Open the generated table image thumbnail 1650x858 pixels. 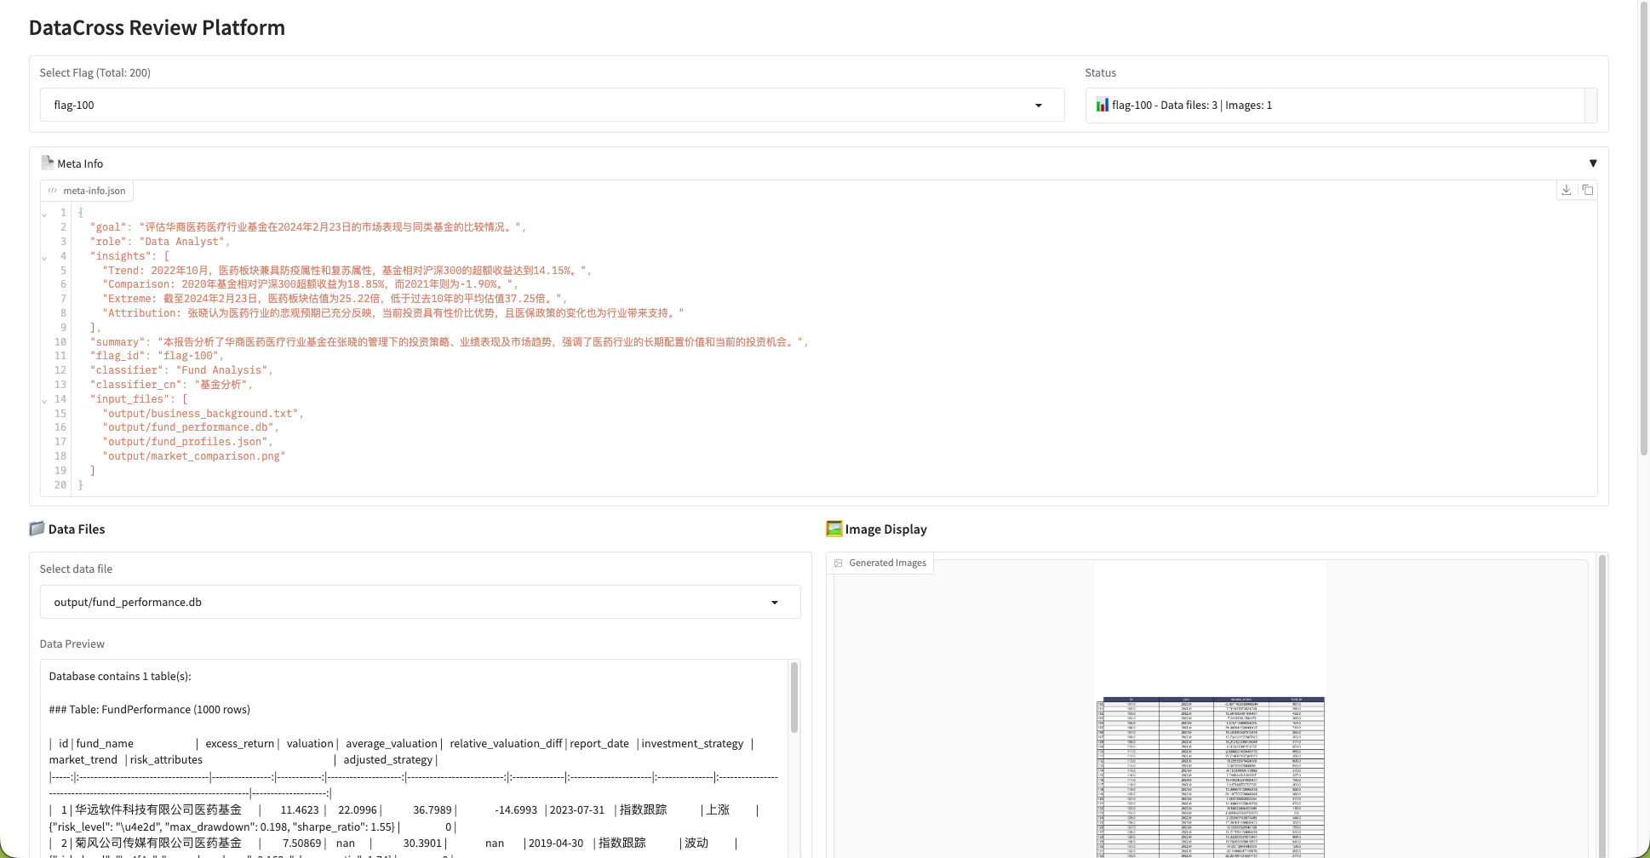(x=1210, y=776)
